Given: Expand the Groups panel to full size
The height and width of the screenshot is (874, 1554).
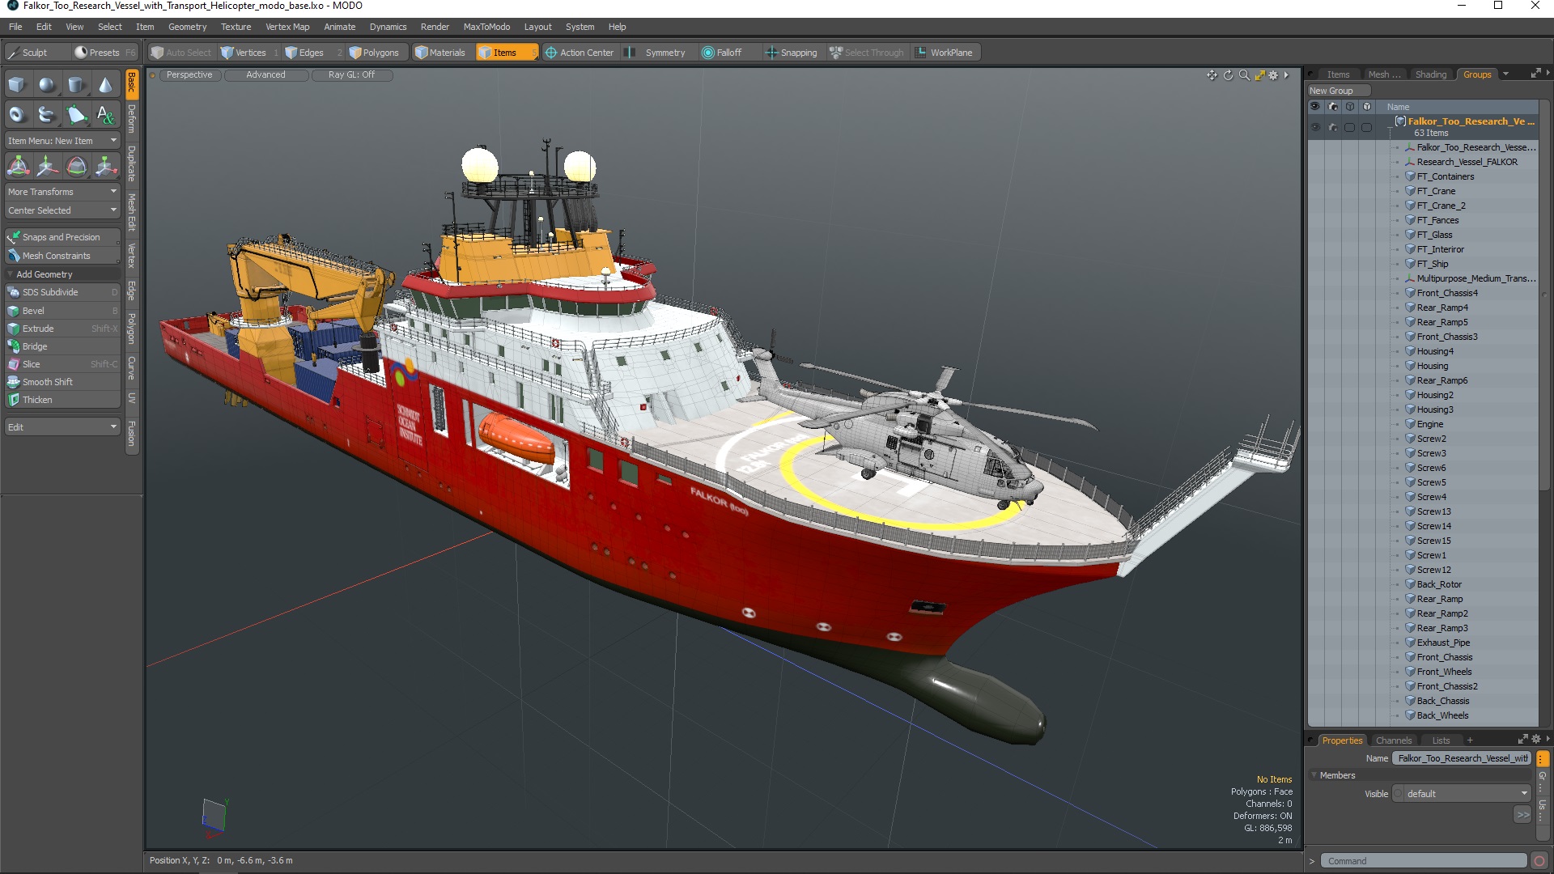Looking at the screenshot, I should tap(1535, 74).
